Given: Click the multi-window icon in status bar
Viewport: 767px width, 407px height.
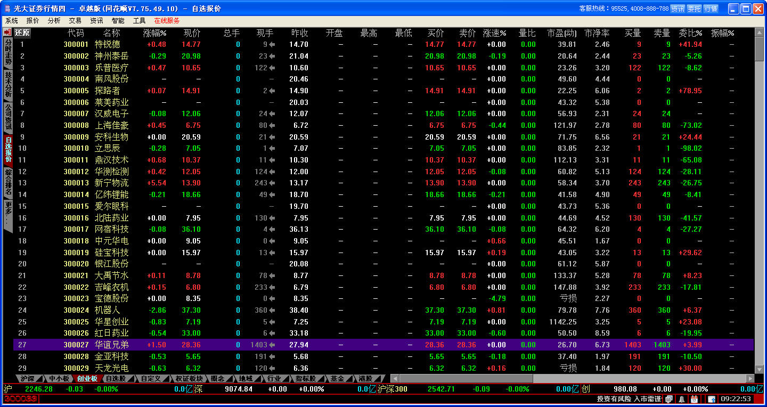Looking at the screenshot, I should coord(669,399).
